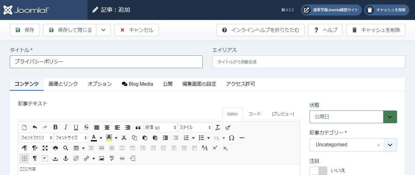The image size is (415, 175).
Task: Expand the 保存して閉じる dropdown arrow
Action: tap(103, 30)
